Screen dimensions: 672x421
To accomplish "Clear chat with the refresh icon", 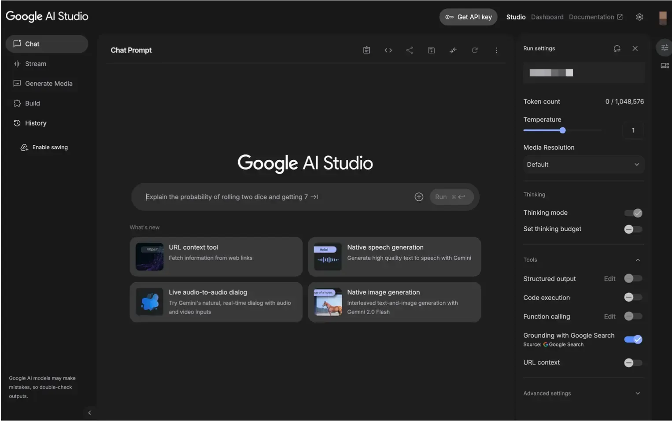I will (475, 50).
